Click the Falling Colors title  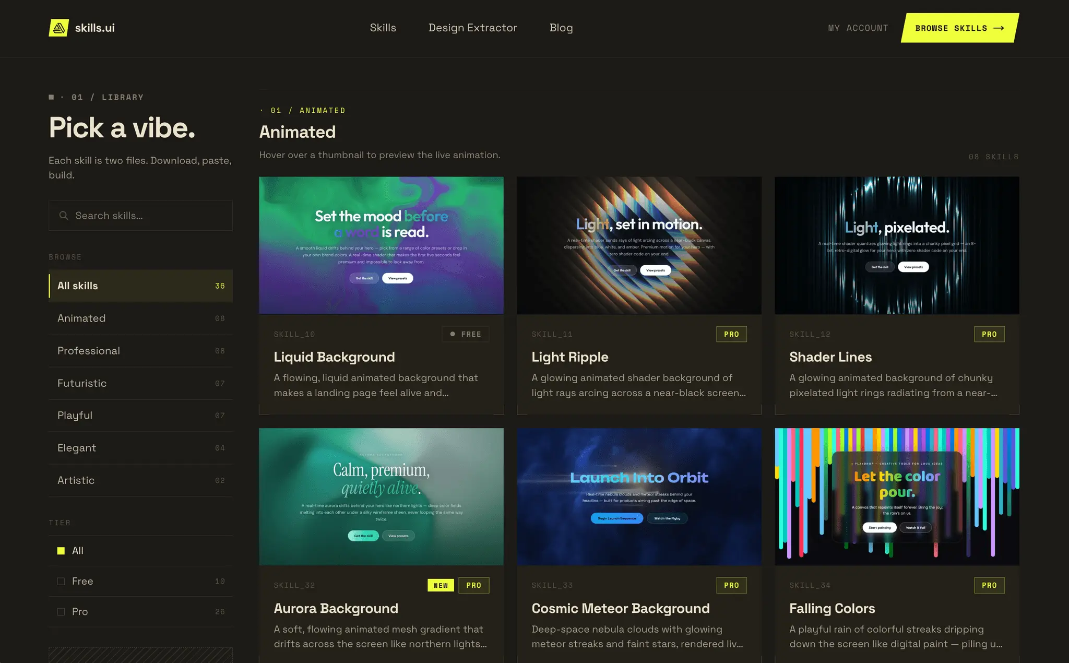[832, 609]
